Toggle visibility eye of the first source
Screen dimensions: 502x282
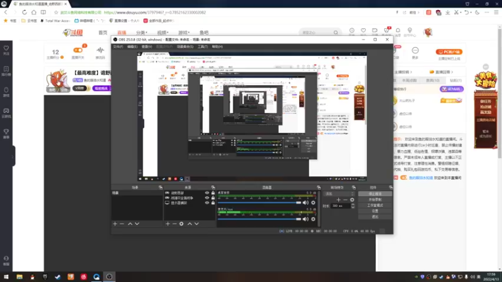(207, 193)
